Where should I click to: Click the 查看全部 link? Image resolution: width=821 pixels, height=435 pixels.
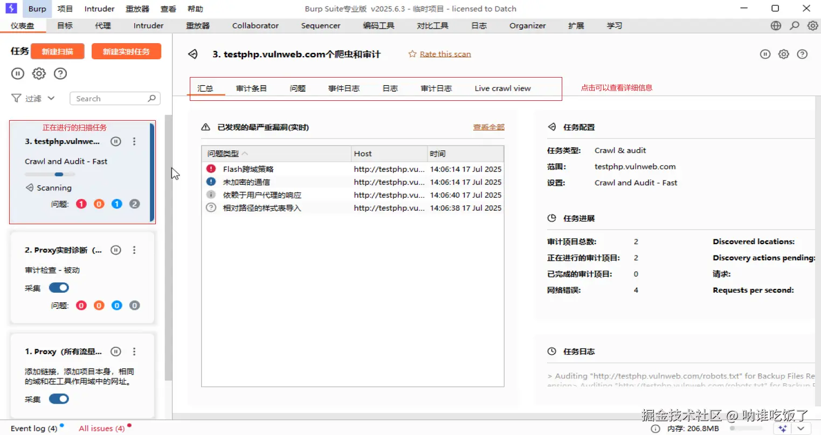click(489, 127)
